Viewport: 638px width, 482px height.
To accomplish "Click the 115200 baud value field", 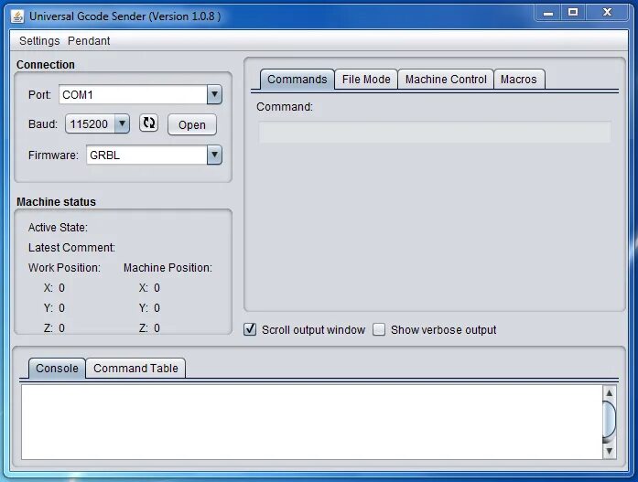I will point(90,124).
